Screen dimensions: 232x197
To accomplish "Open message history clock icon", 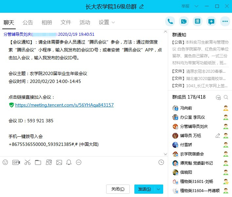I will (161, 162).
